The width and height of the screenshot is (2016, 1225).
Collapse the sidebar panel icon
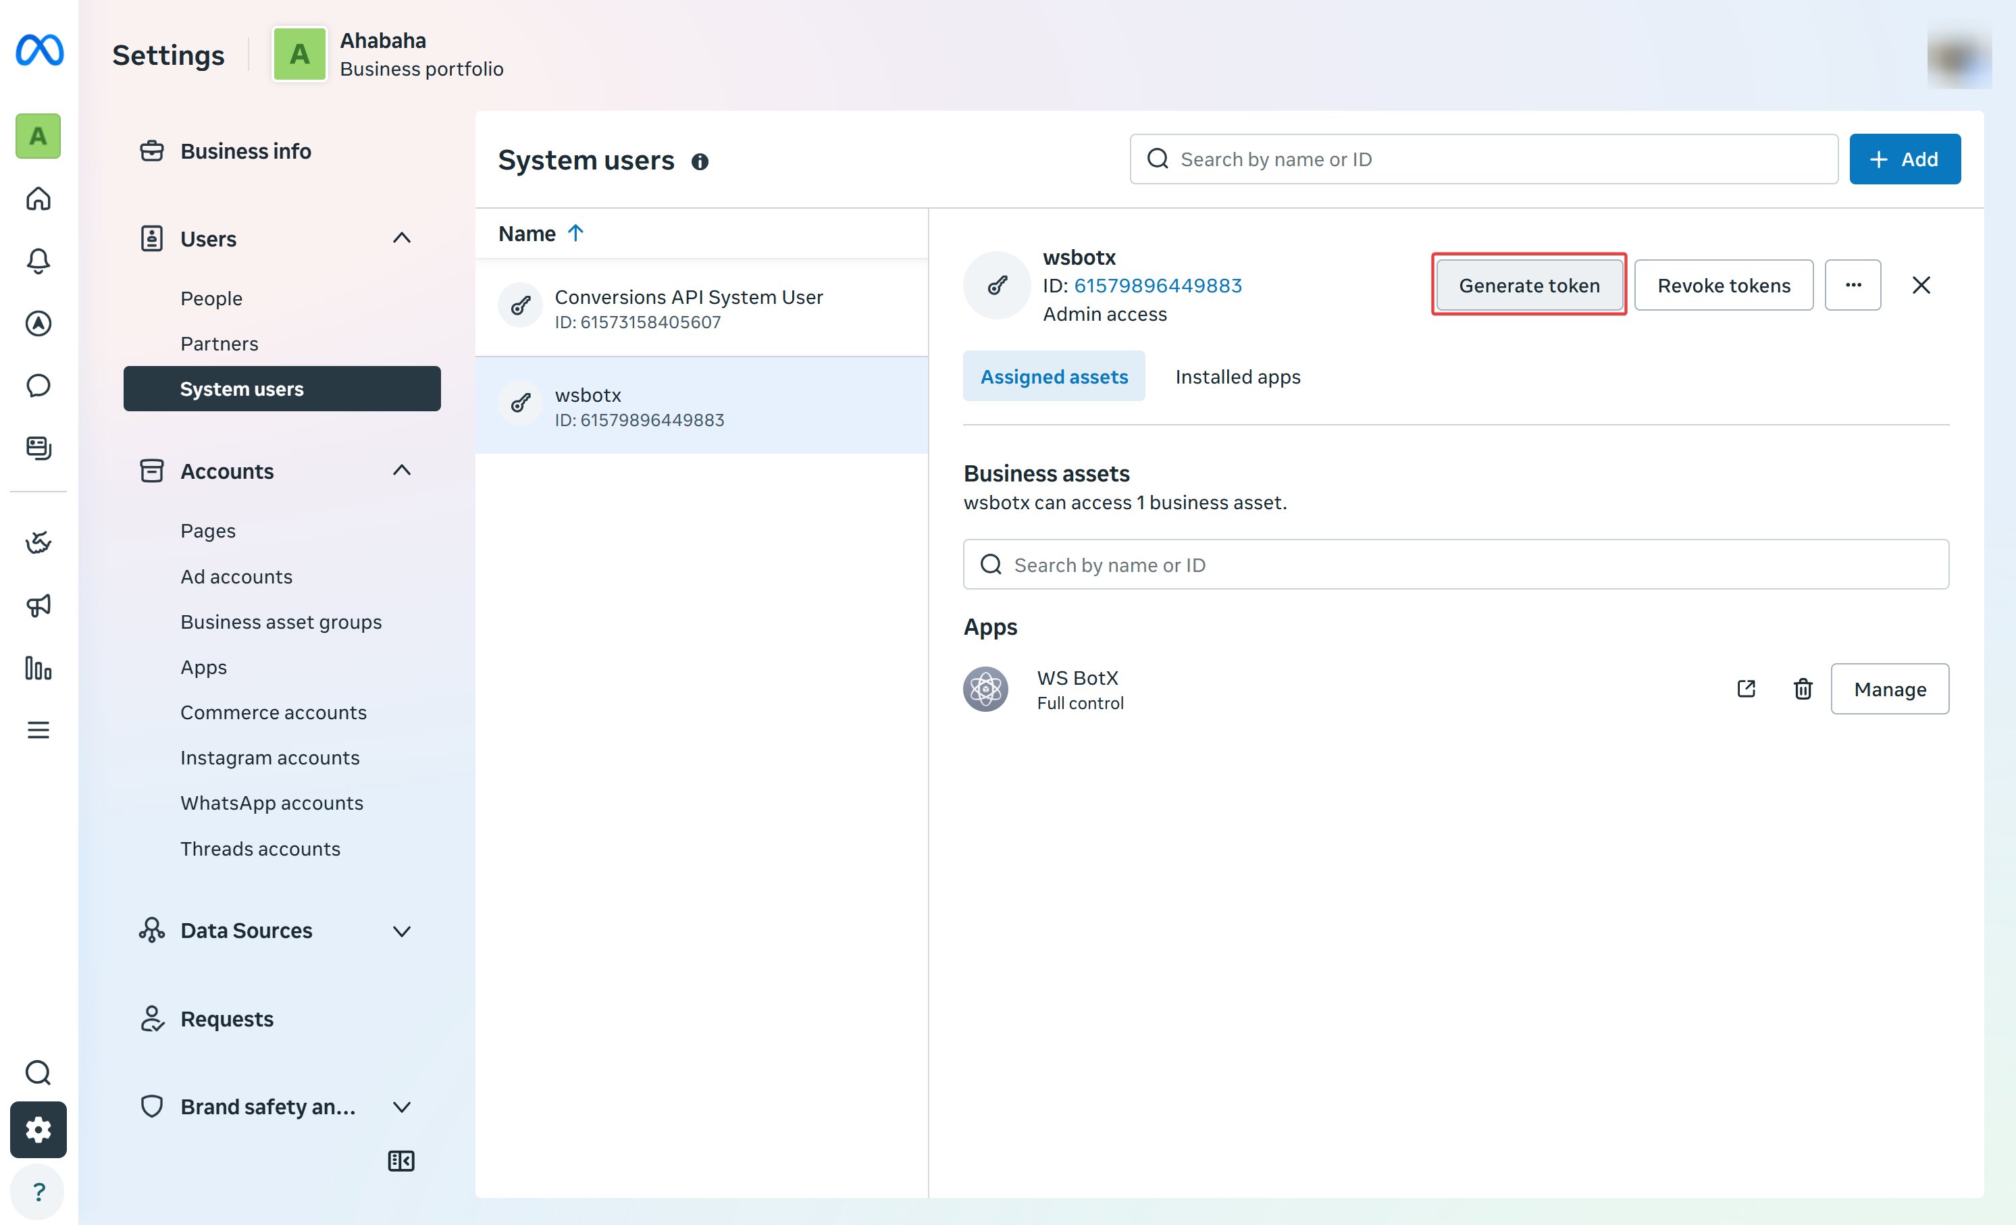401,1161
